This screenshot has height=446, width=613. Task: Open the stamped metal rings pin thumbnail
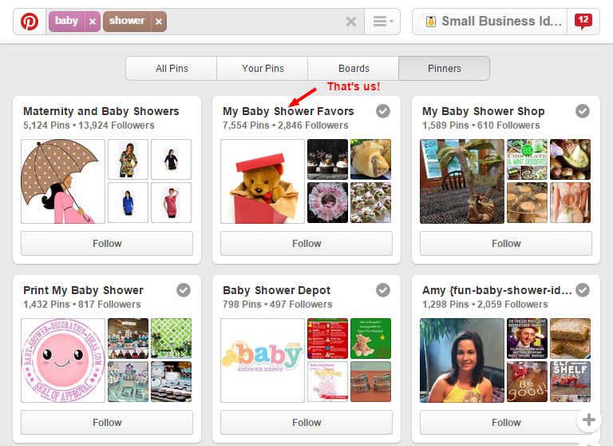coord(370,381)
